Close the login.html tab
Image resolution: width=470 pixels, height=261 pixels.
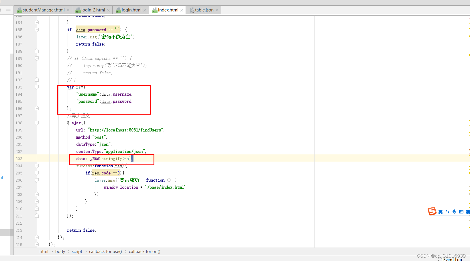[145, 10]
